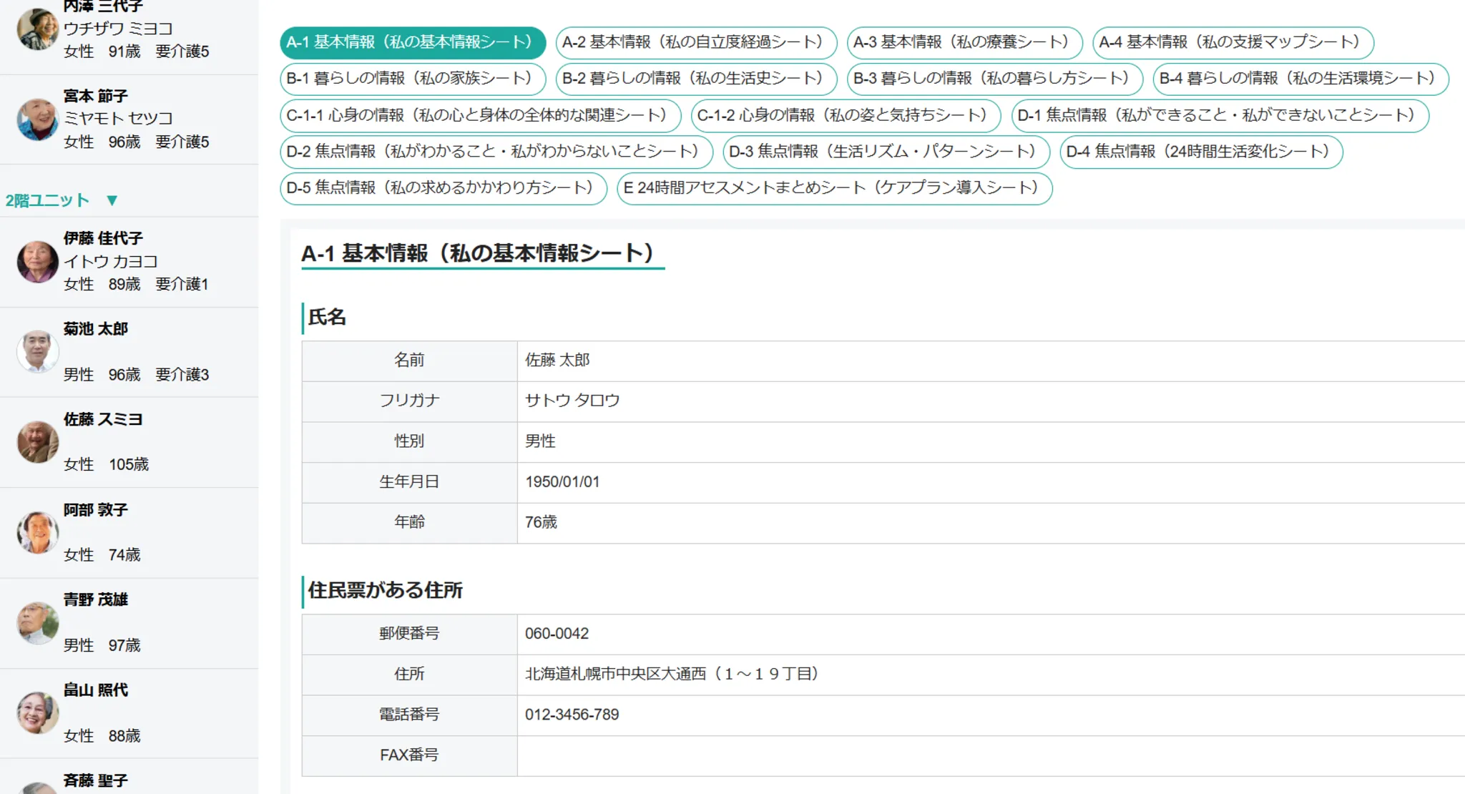
Task: Open D-5 私の求めるかかわり方シート tab
Action: [x=444, y=188]
